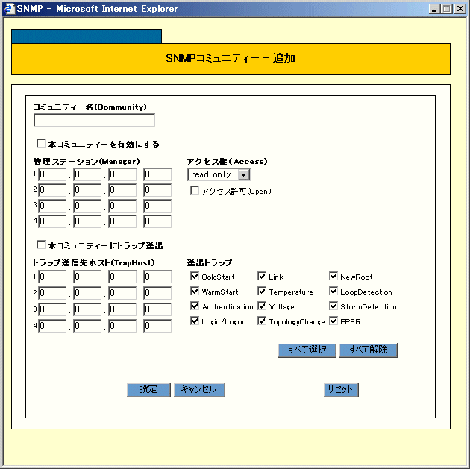Click the Internet Explorer title bar icon
The width and height of the screenshot is (470, 469).
tap(9, 9)
